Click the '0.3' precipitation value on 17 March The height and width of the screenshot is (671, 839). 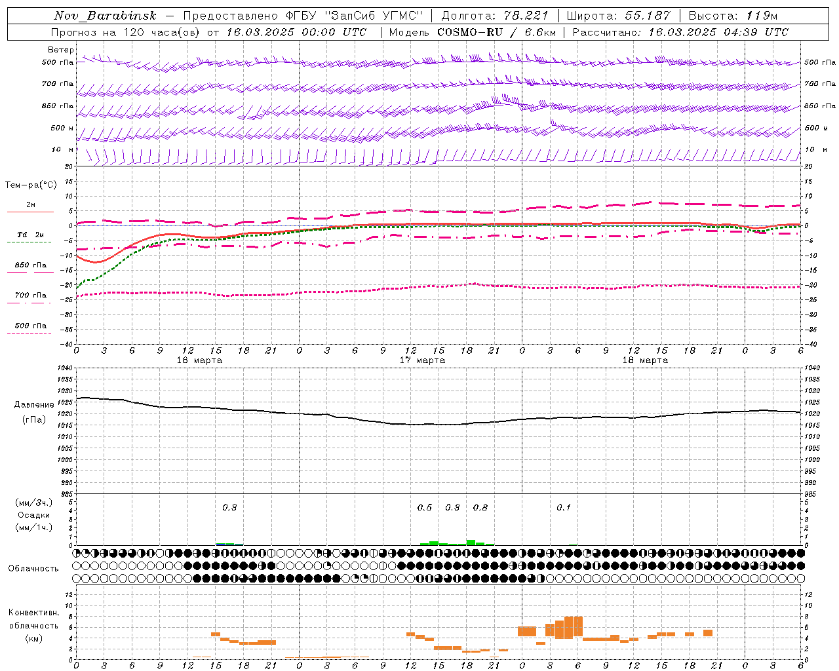pyautogui.click(x=452, y=508)
